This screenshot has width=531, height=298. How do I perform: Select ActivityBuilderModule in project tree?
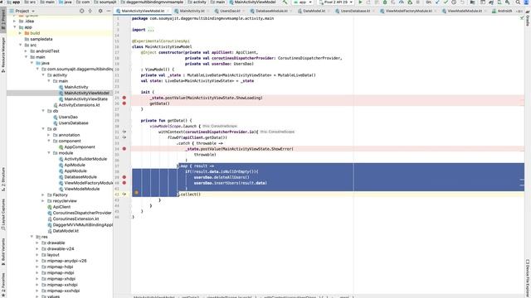point(85,159)
